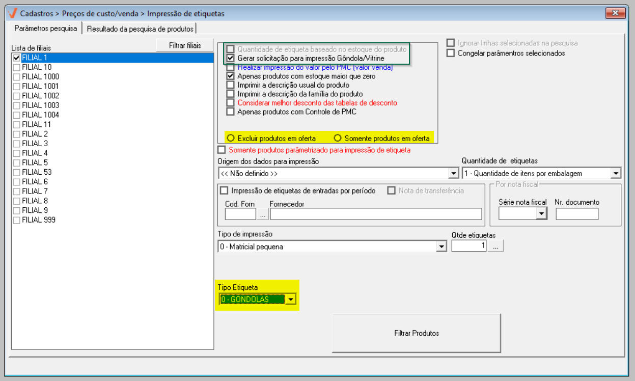Screen dimensions: 635x381
Task: Check the FILIAL 4 checkbox
Action: (17, 153)
